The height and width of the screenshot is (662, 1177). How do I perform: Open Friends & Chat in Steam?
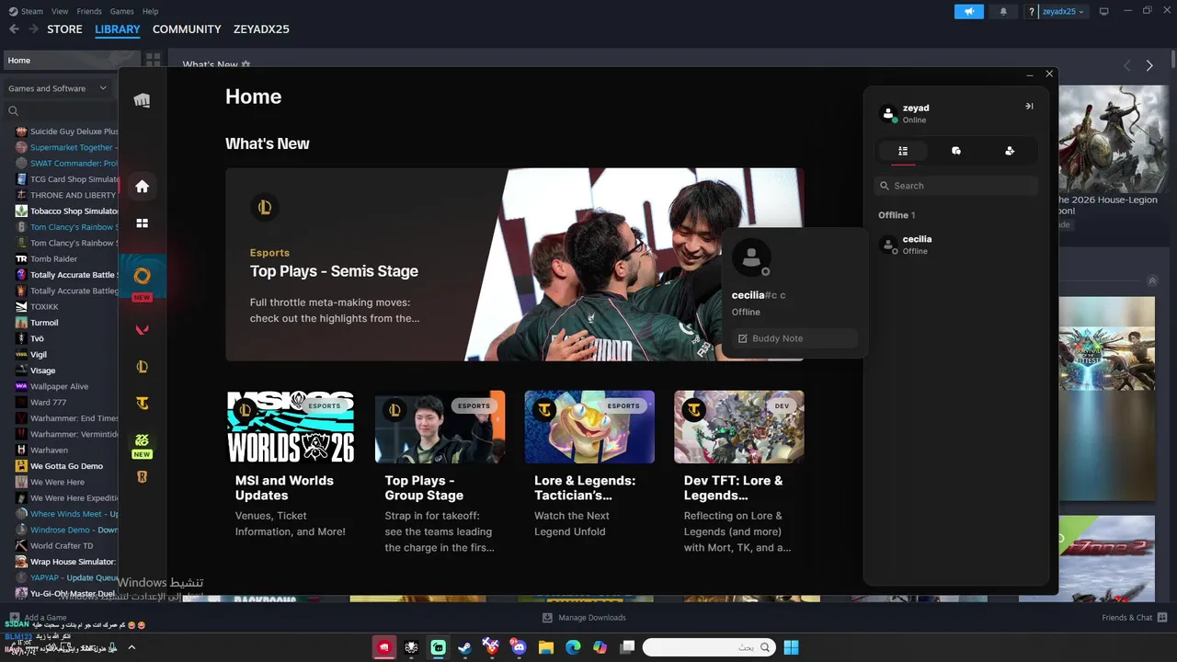1135,618
